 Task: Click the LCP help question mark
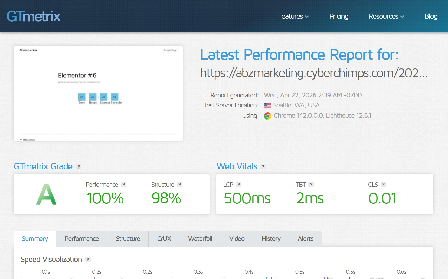238,185
